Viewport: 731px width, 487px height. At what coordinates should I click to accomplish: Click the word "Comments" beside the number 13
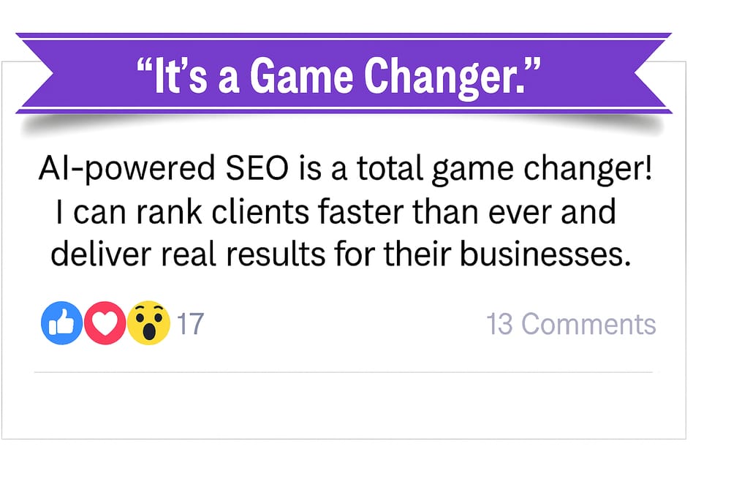(x=588, y=324)
